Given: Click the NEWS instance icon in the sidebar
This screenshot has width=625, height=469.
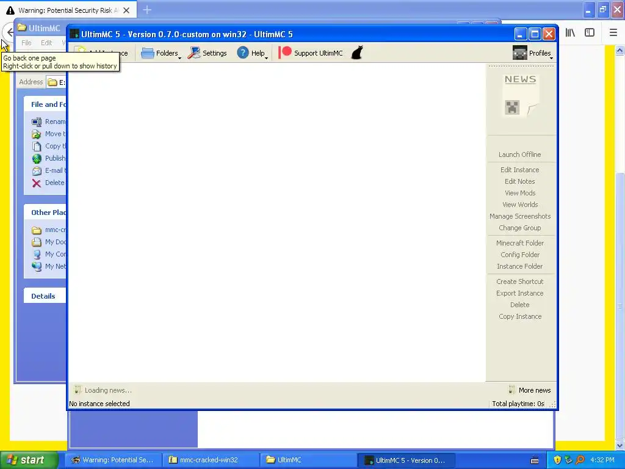Looking at the screenshot, I should [x=521, y=96].
